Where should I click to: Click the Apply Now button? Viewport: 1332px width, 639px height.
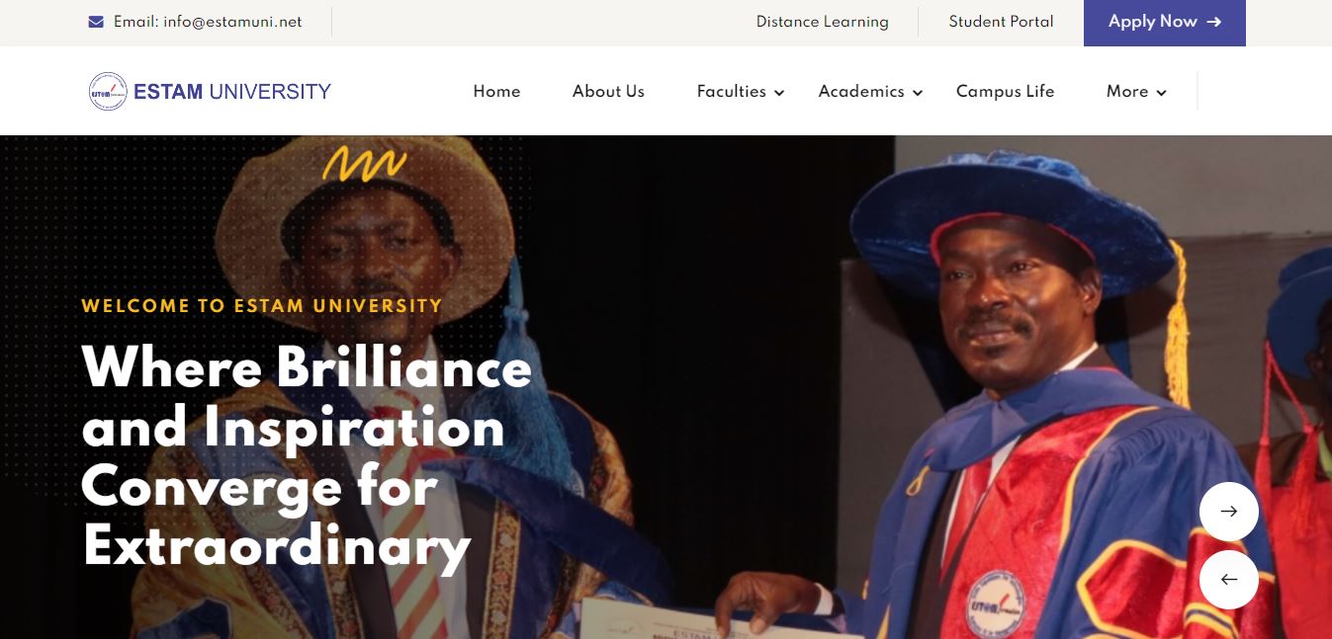pyautogui.click(x=1165, y=23)
